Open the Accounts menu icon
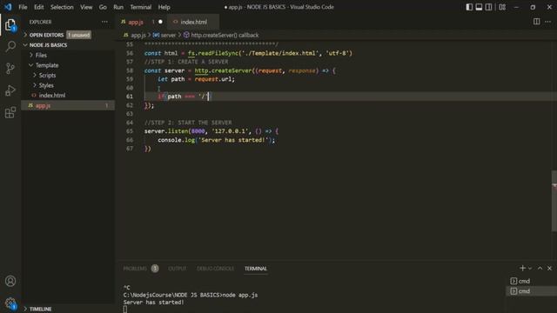This screenshot has height=313, width=557. tap(10, 281)
